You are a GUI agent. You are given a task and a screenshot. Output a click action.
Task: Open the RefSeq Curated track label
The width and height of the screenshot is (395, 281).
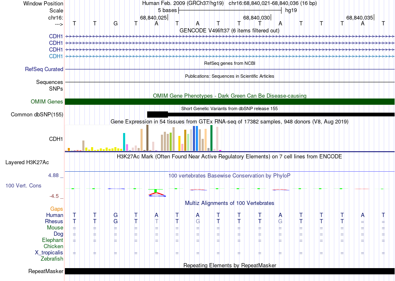(x=44, y=69)
